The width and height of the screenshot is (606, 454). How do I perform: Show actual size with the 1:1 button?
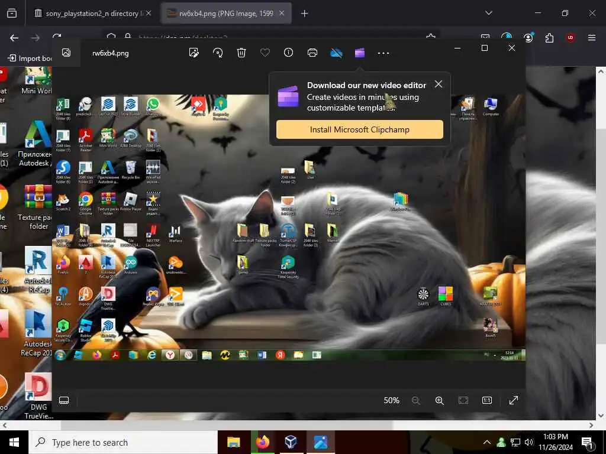[487, 400]
